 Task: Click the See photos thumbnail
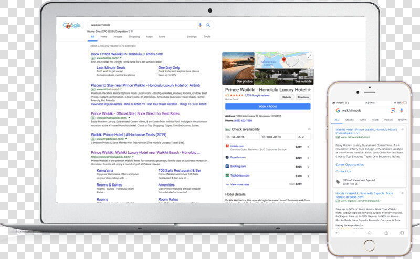[x=238, y=68]
